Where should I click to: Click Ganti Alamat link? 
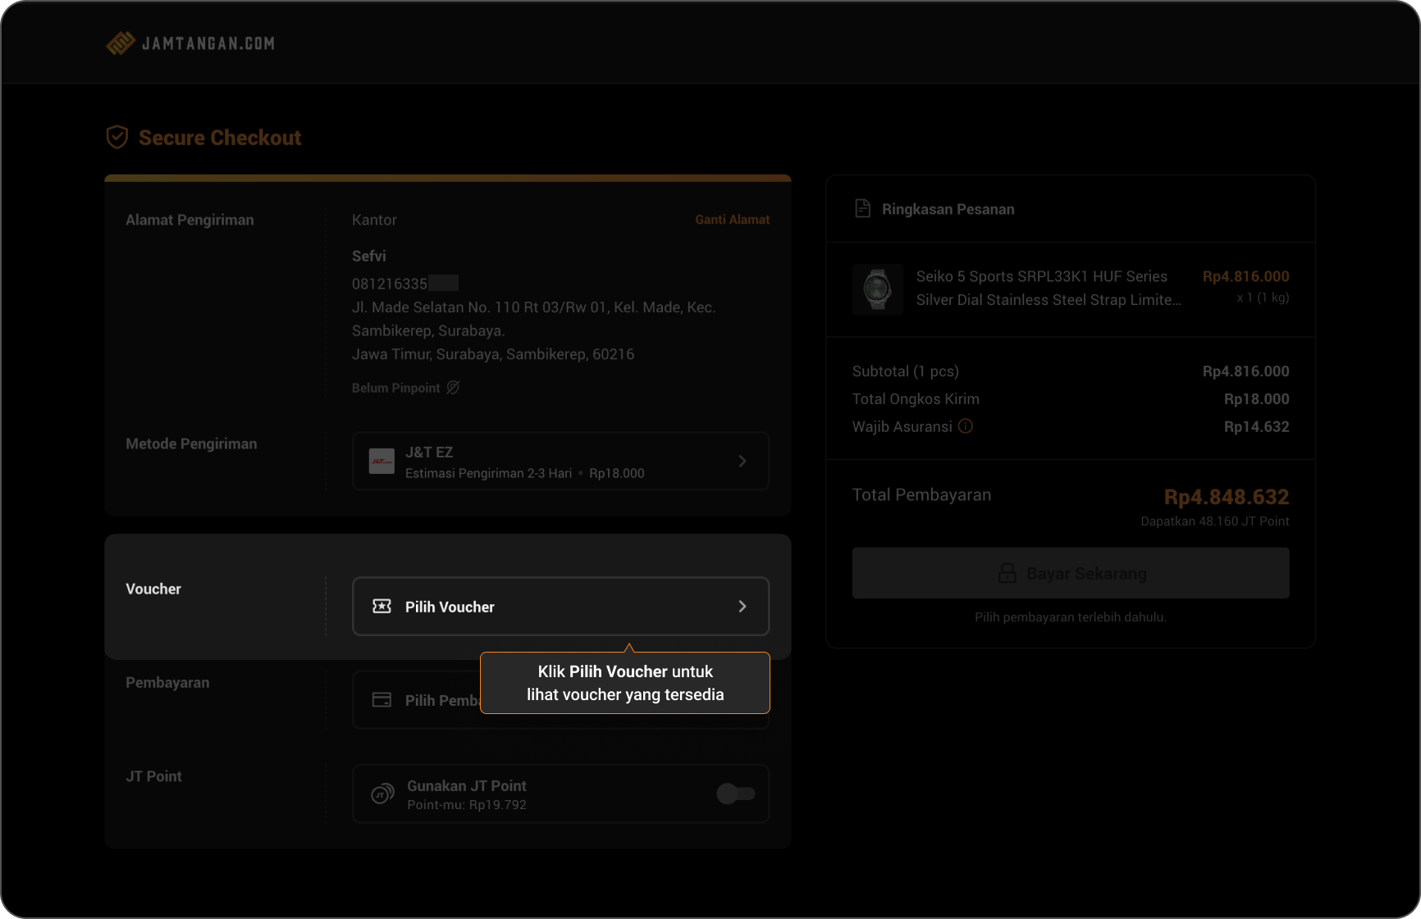click(x=732, y=220)
